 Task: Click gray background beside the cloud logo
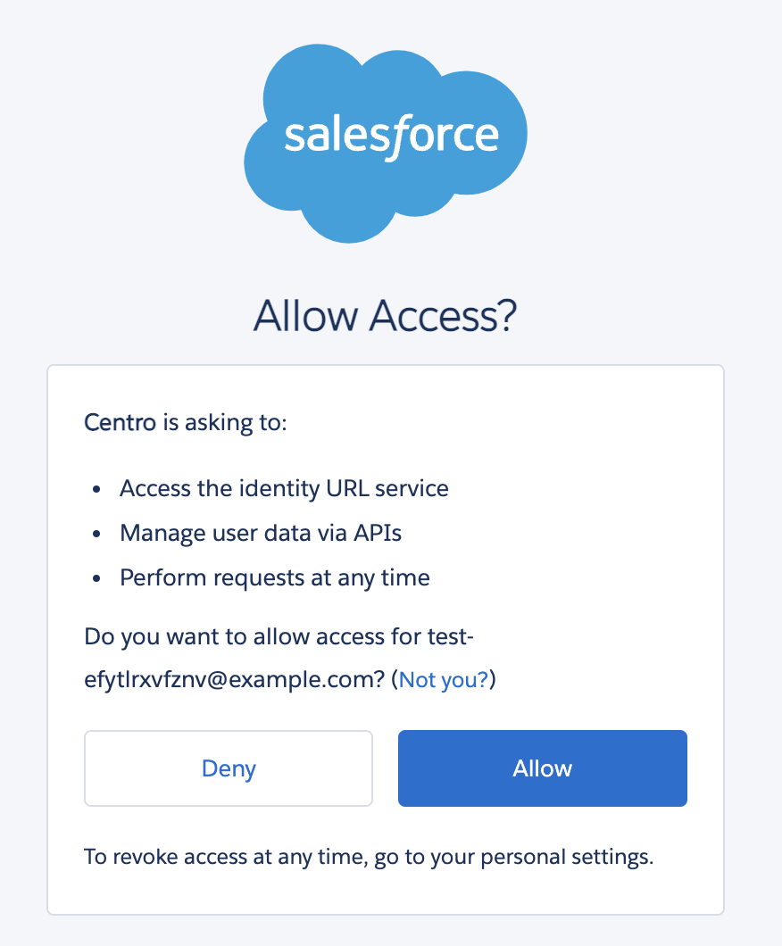coord(652,145)
